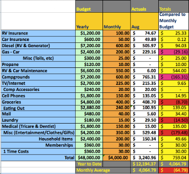189x174 pixels.
Task: Click the Monthly column header
Action: coord(117,21)
